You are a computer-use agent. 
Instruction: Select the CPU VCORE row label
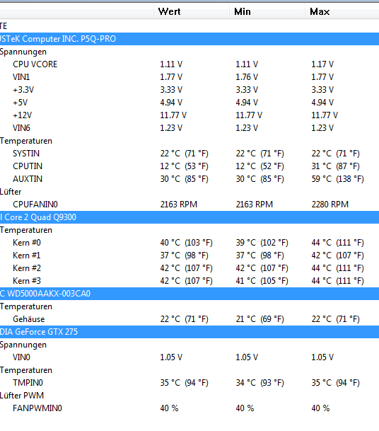point(35,64)
